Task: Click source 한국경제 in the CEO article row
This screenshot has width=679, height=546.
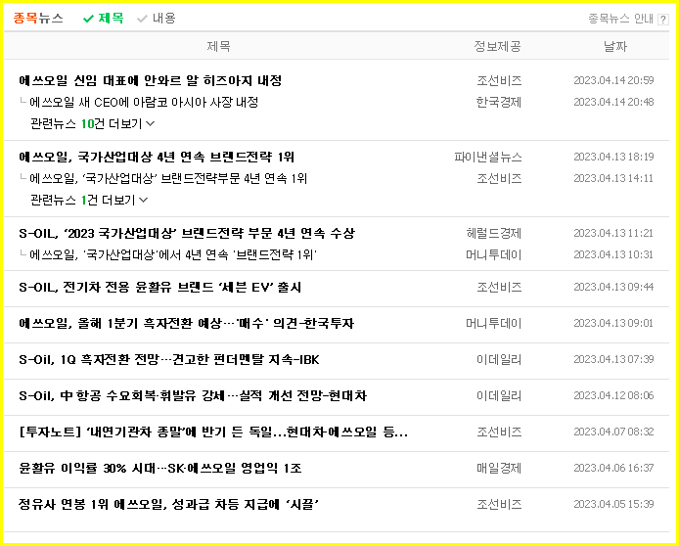Action: tap(499, 102)
